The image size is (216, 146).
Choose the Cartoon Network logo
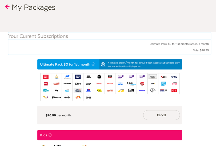pyautogui.click(x=131, y=90)
